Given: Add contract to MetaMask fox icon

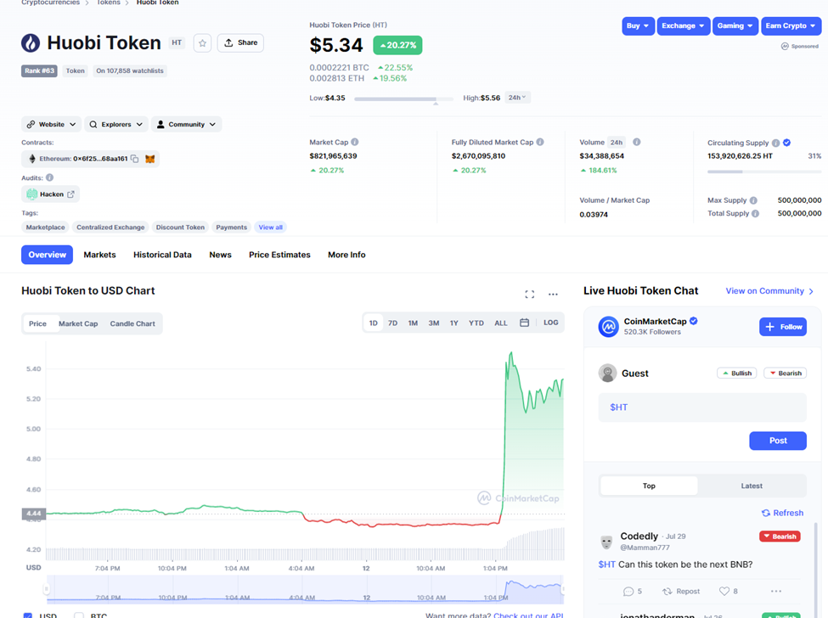Looking at the screenshot, I should (x=150, y=159).
